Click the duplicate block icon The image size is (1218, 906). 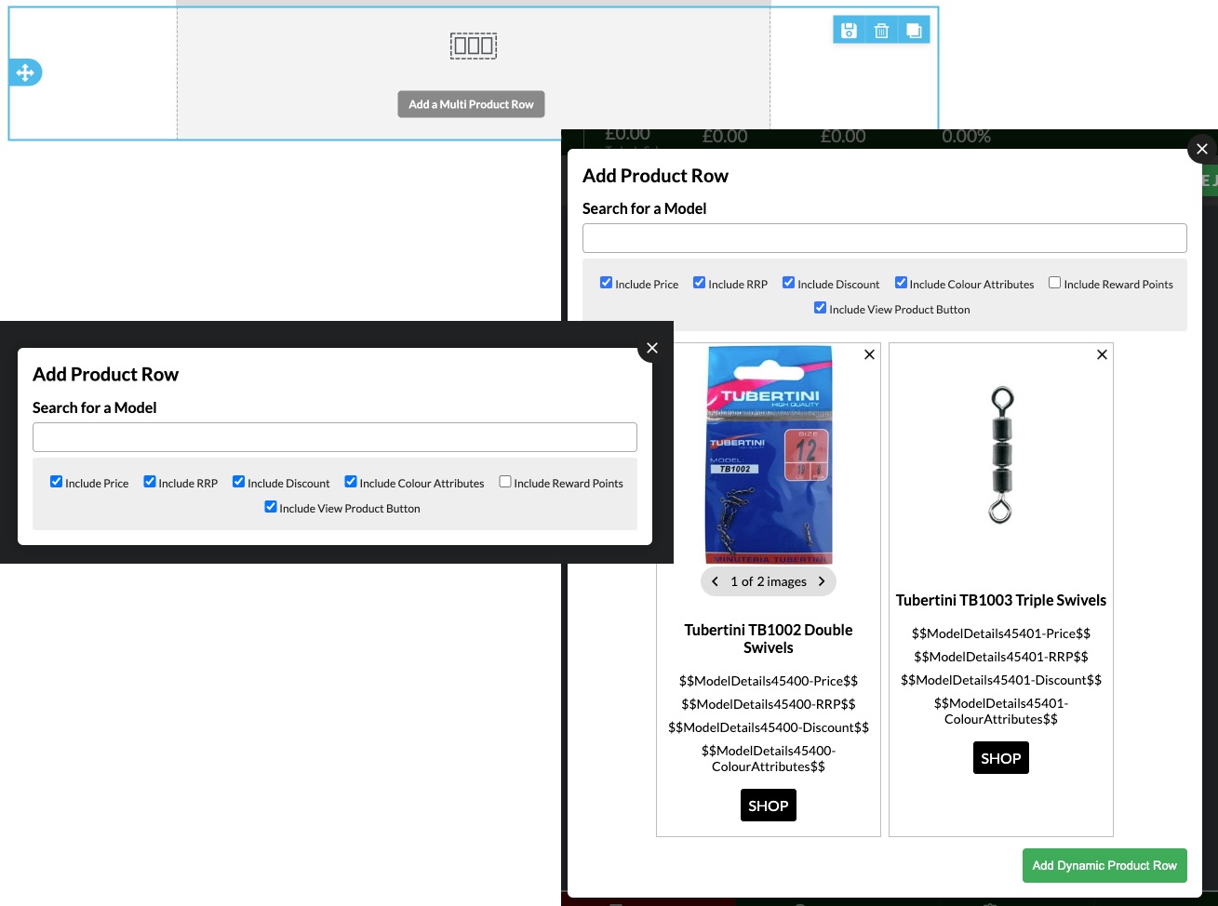pyautogui.click(x=914, y=31)
